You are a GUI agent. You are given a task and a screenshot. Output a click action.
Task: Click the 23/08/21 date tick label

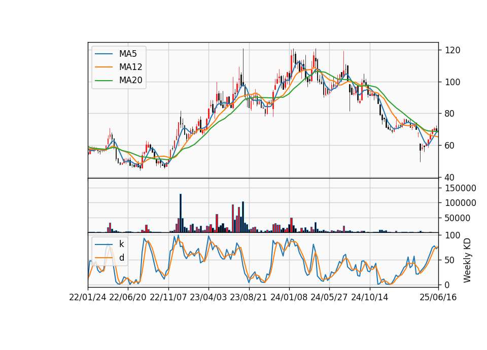coord(249,298)
